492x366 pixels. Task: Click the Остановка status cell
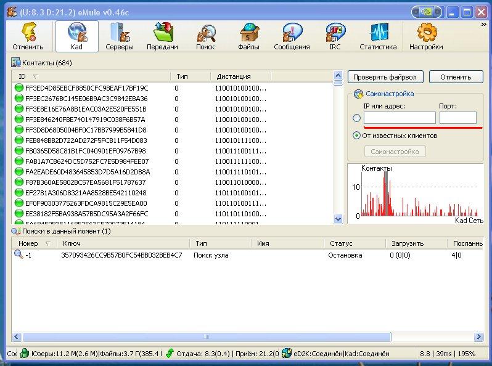click(x=345, y=255)
